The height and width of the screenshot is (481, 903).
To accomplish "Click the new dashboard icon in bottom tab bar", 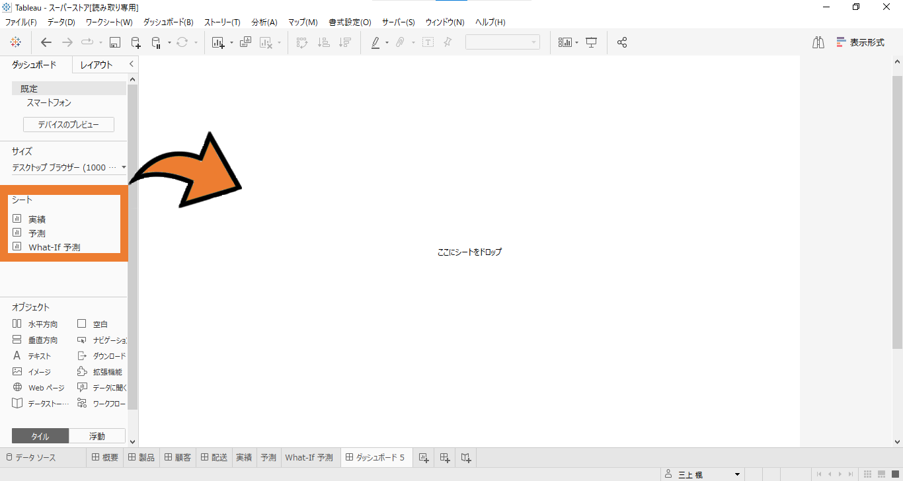I will [x=445, y=457].
